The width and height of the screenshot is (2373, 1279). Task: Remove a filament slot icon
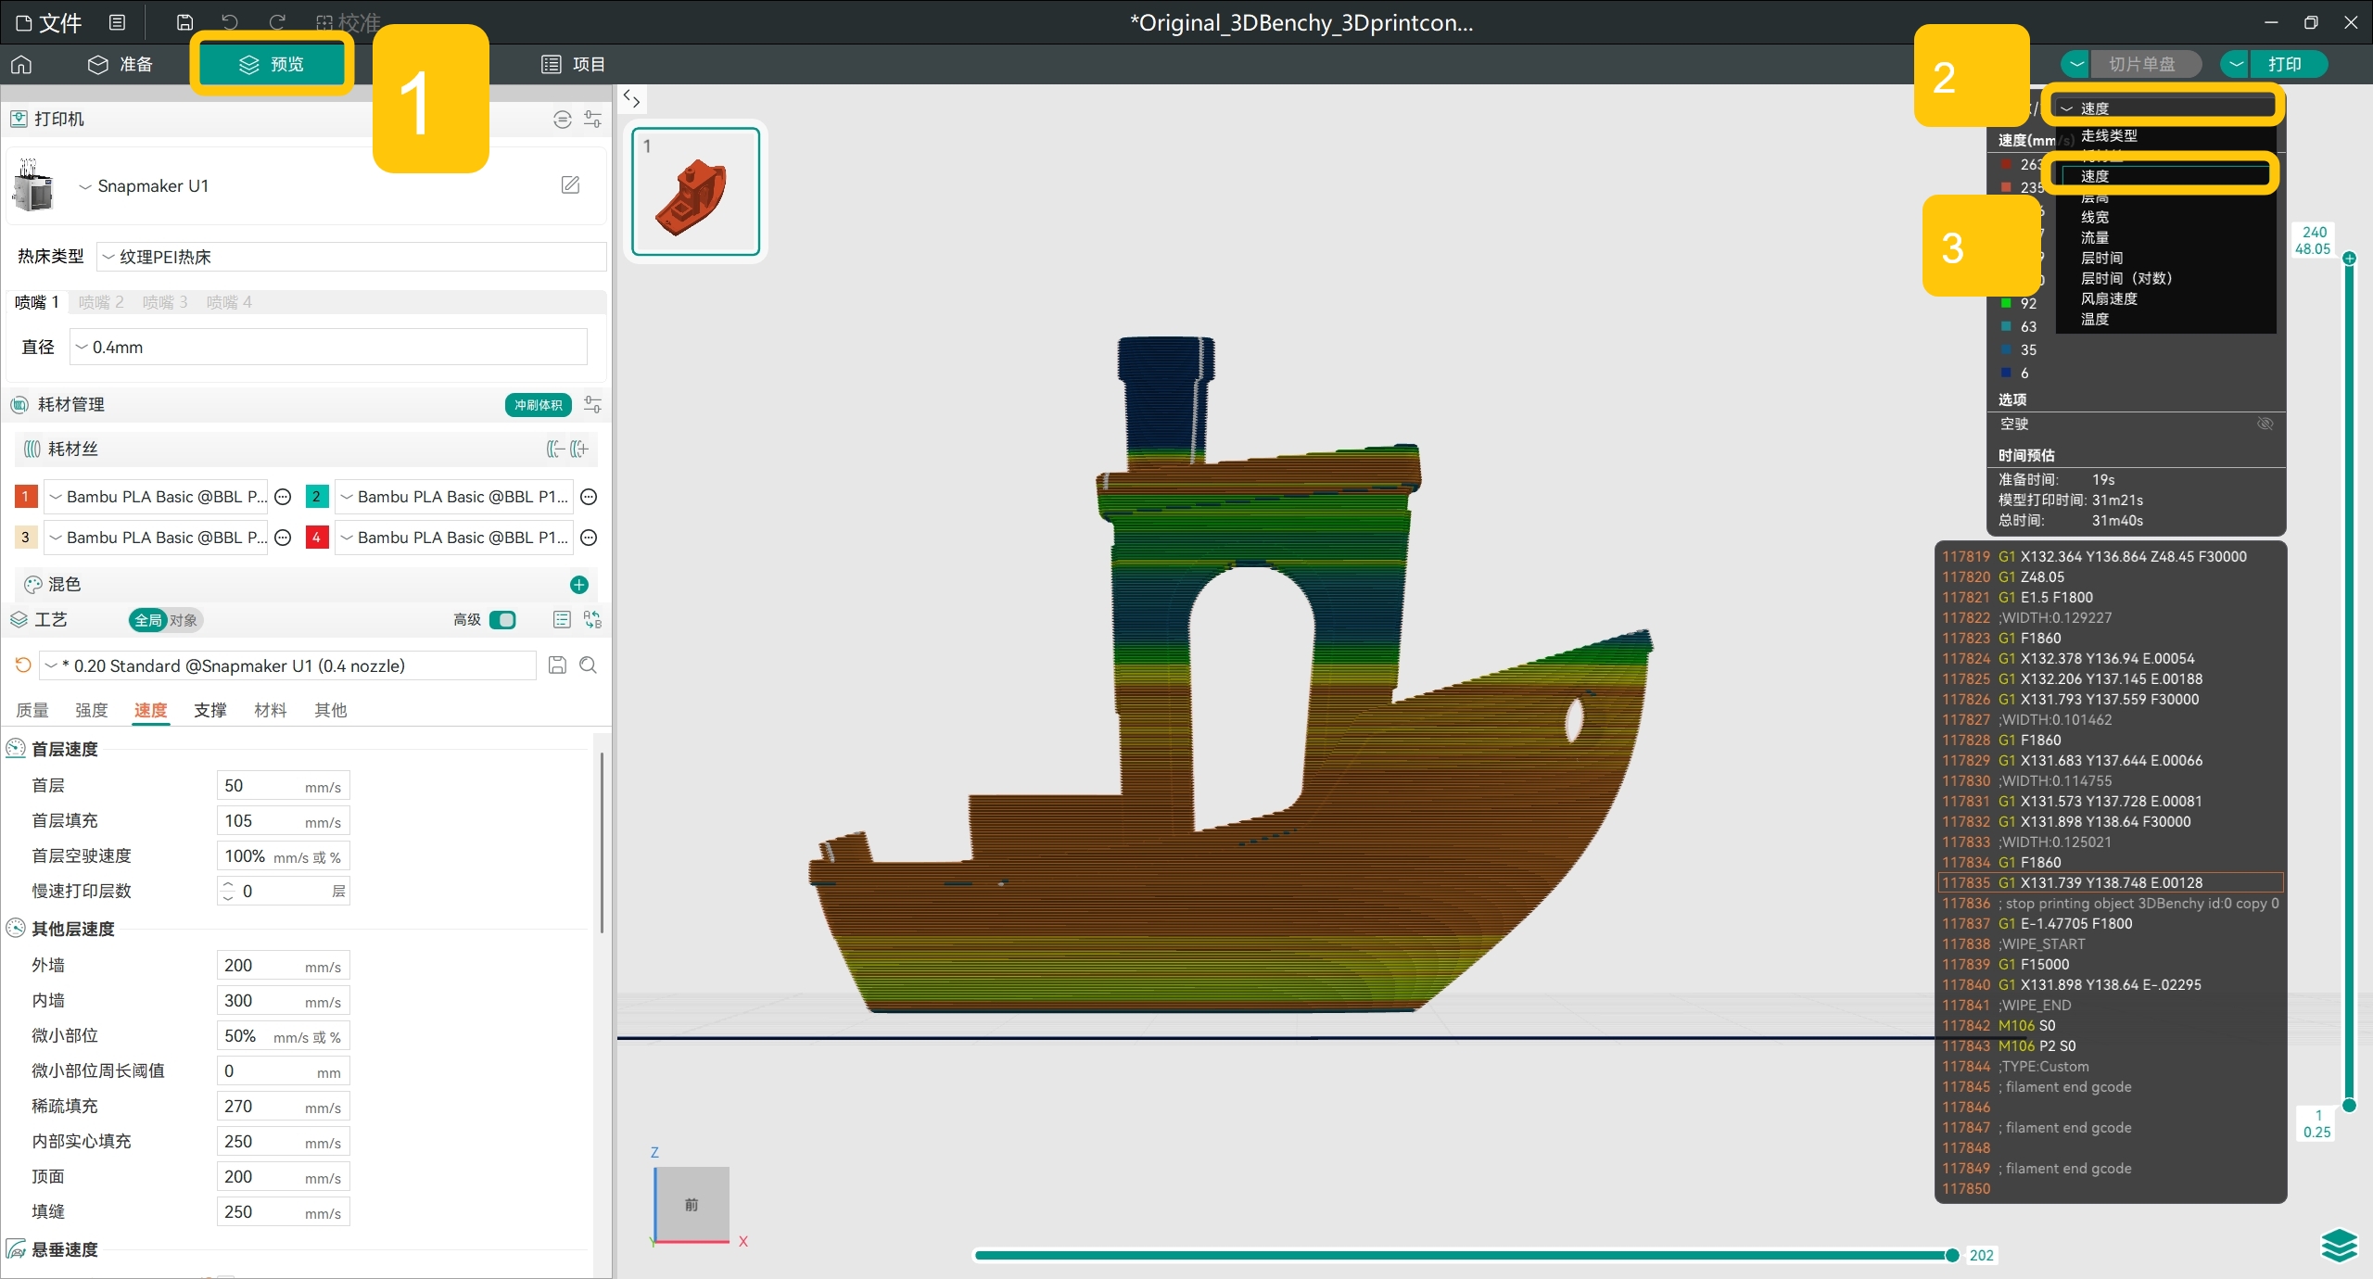[554, 450]
